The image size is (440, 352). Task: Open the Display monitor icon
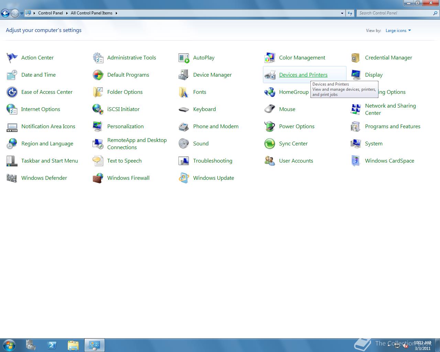356,75
